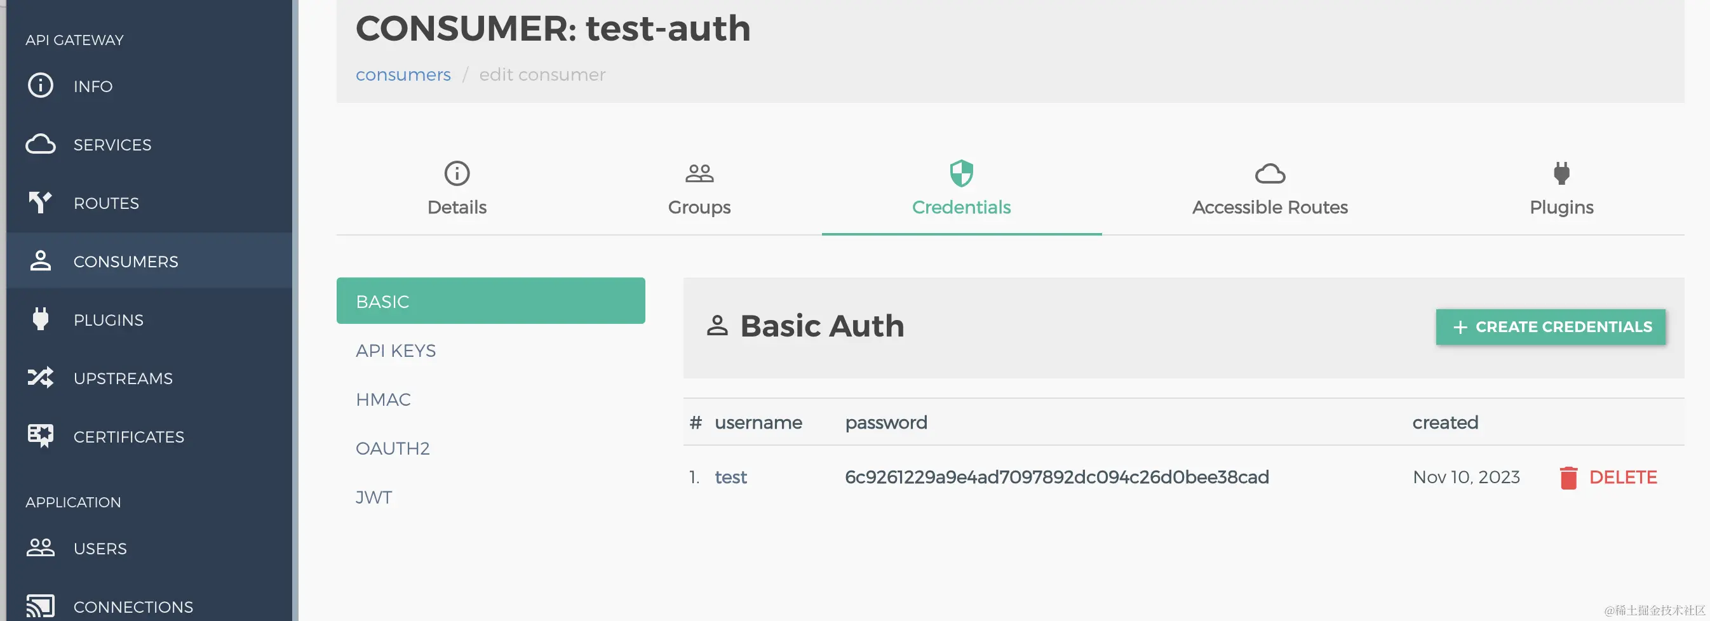1710x621 pixels.
Task: Open the consumer Plugins tab
Action: click(x=1561, y=190)
